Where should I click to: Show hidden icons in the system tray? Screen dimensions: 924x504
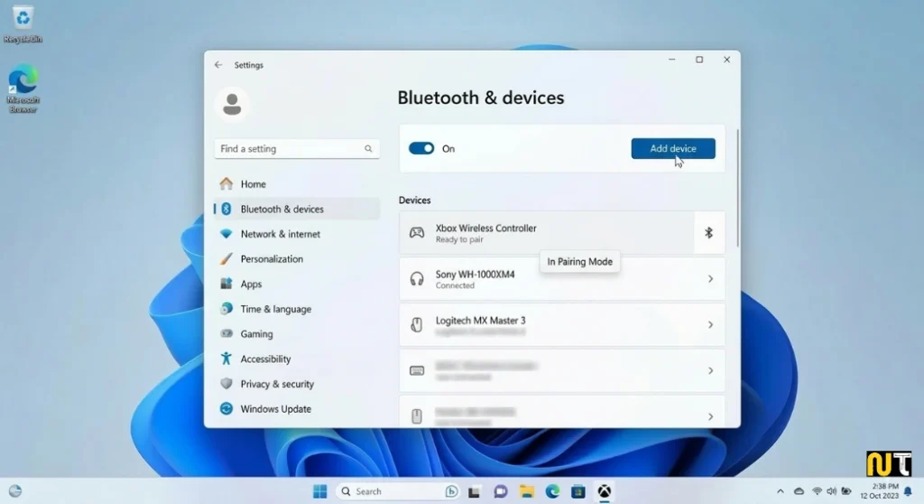click(779, 491)
